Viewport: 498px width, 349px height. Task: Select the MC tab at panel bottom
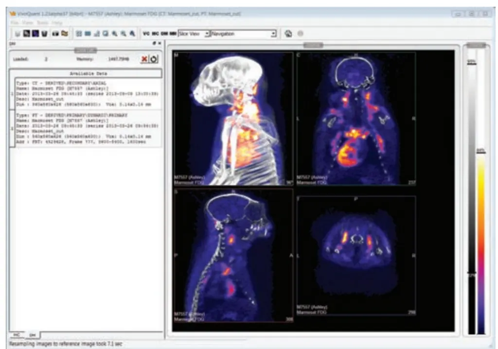17,335
